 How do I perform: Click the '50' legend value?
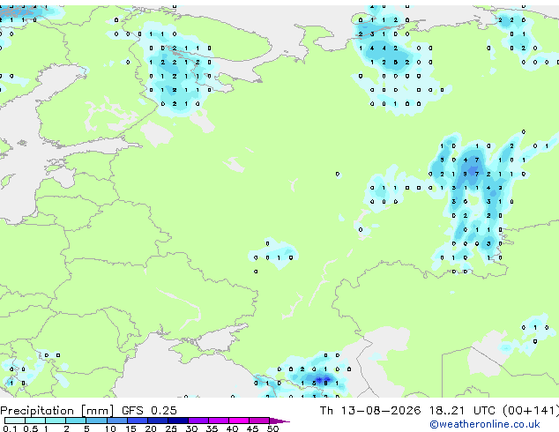[272, 428]
